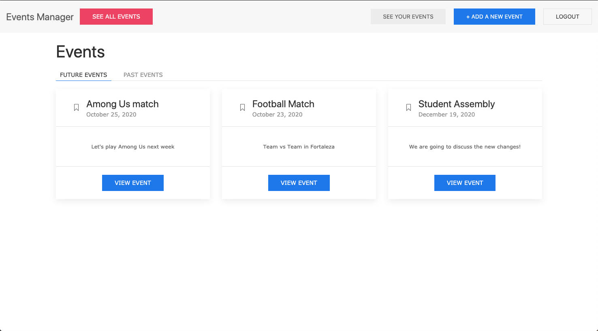Viewport: 598px width, 331px height.
Task: View the Among Us match event
Action: [133, 183]
